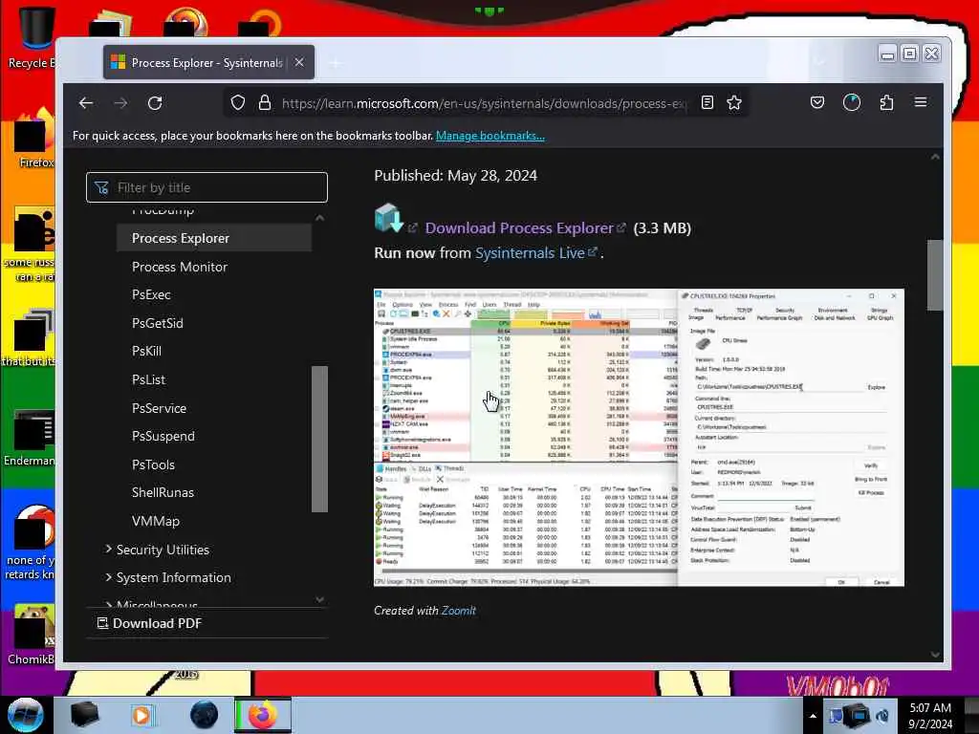Click the Firefox account circle icon

[852, 102]
